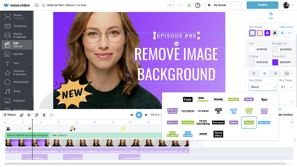This screenshot has height=167, width=297.
Task: Play the video preview
Action: click(139, 115)
